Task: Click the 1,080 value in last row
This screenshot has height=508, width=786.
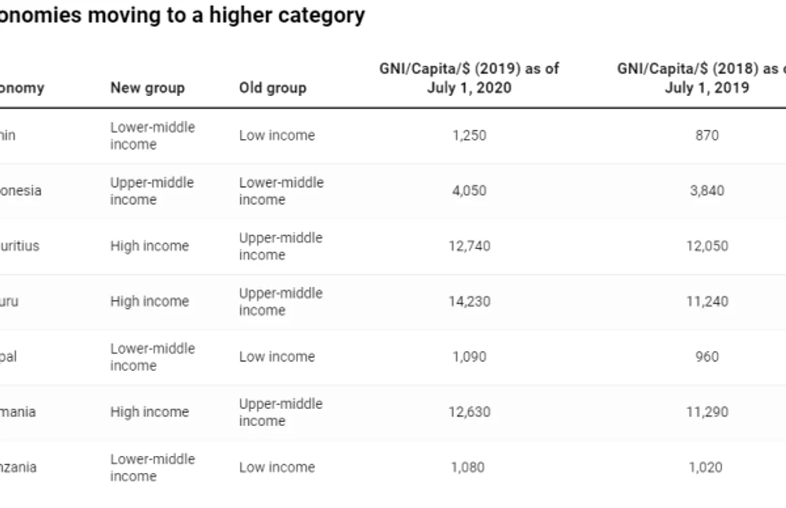Action: [468, 467]
